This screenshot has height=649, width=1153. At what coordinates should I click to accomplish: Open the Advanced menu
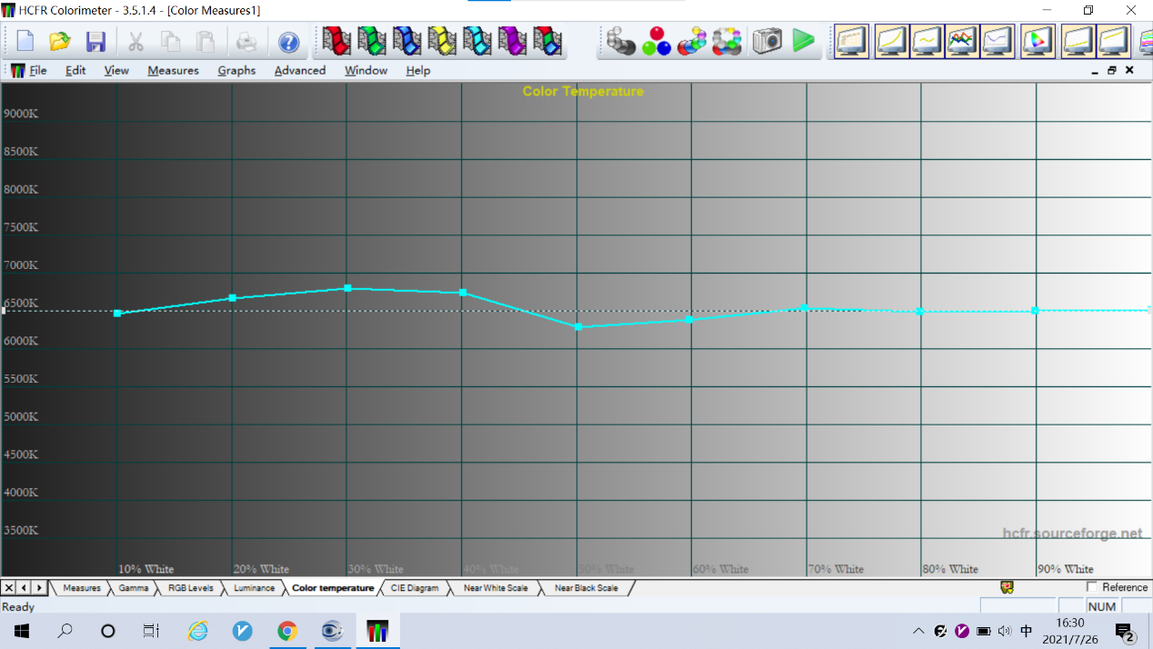299,70
